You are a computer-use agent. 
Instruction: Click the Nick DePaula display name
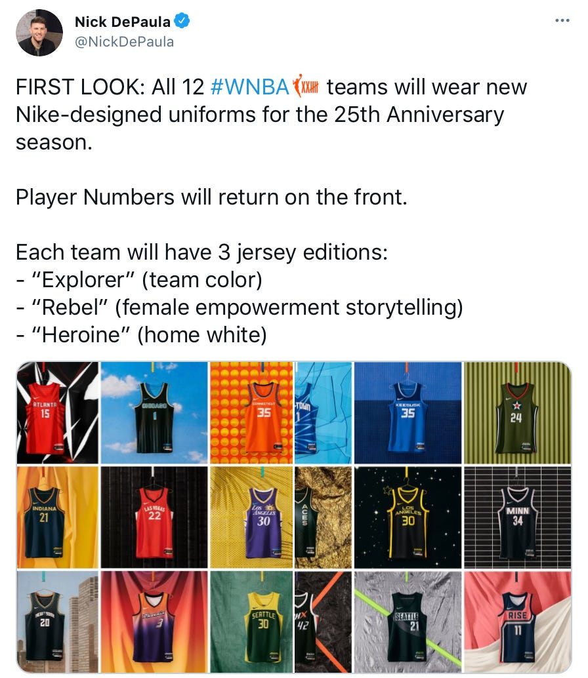123,22
